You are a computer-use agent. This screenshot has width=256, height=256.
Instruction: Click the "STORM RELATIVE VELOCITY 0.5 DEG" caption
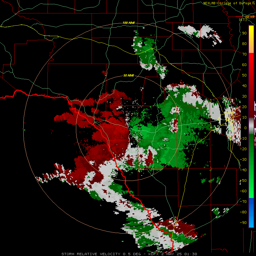pyautogui.click(x=102, y=254)
